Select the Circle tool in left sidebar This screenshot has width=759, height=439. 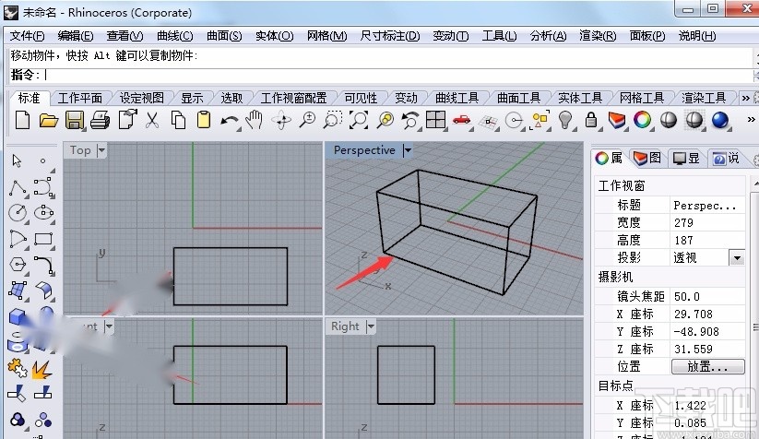tap(18, 213)
